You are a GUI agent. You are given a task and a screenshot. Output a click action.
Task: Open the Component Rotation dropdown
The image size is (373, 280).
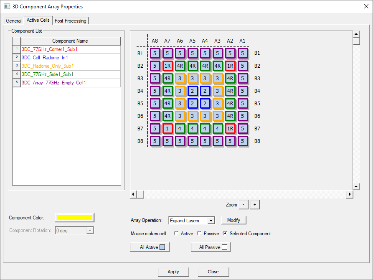pyautogui.click(x=90, y=230)
